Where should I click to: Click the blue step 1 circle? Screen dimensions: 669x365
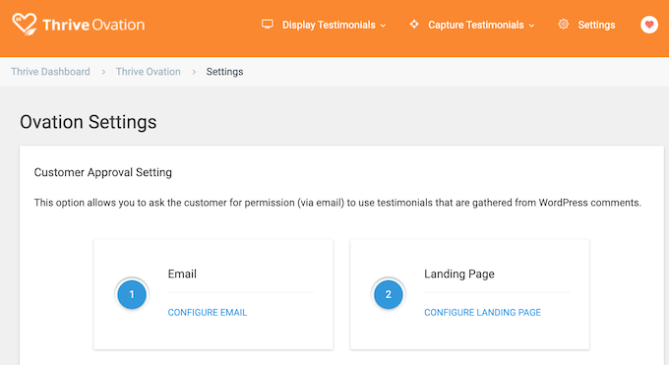coord(132,294)
